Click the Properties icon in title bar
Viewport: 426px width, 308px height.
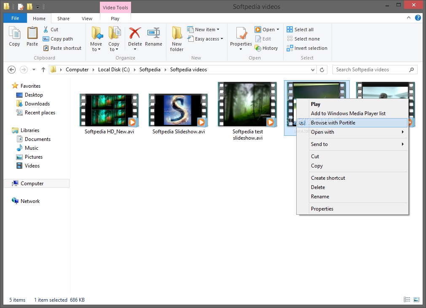[x=21, y=6]
